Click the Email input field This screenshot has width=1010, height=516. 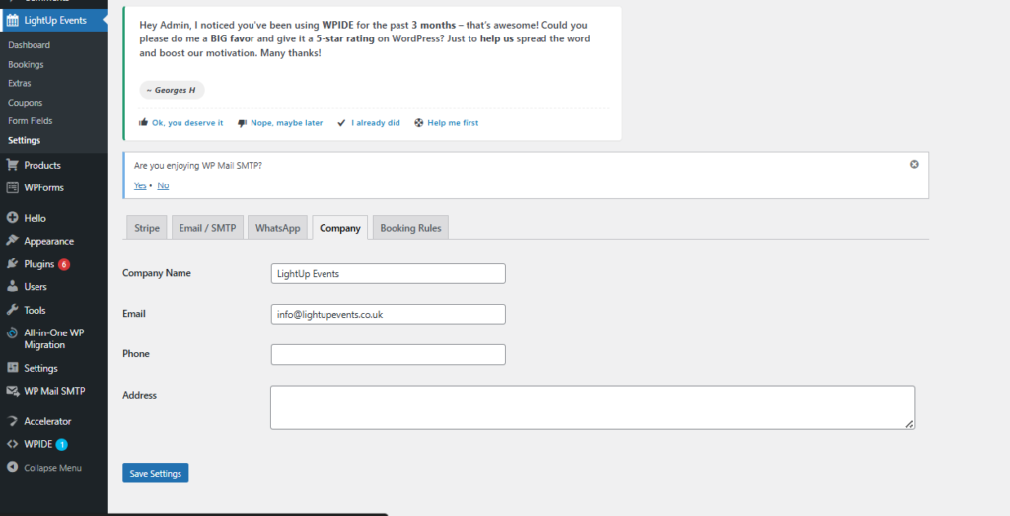[x=389, y=315]
